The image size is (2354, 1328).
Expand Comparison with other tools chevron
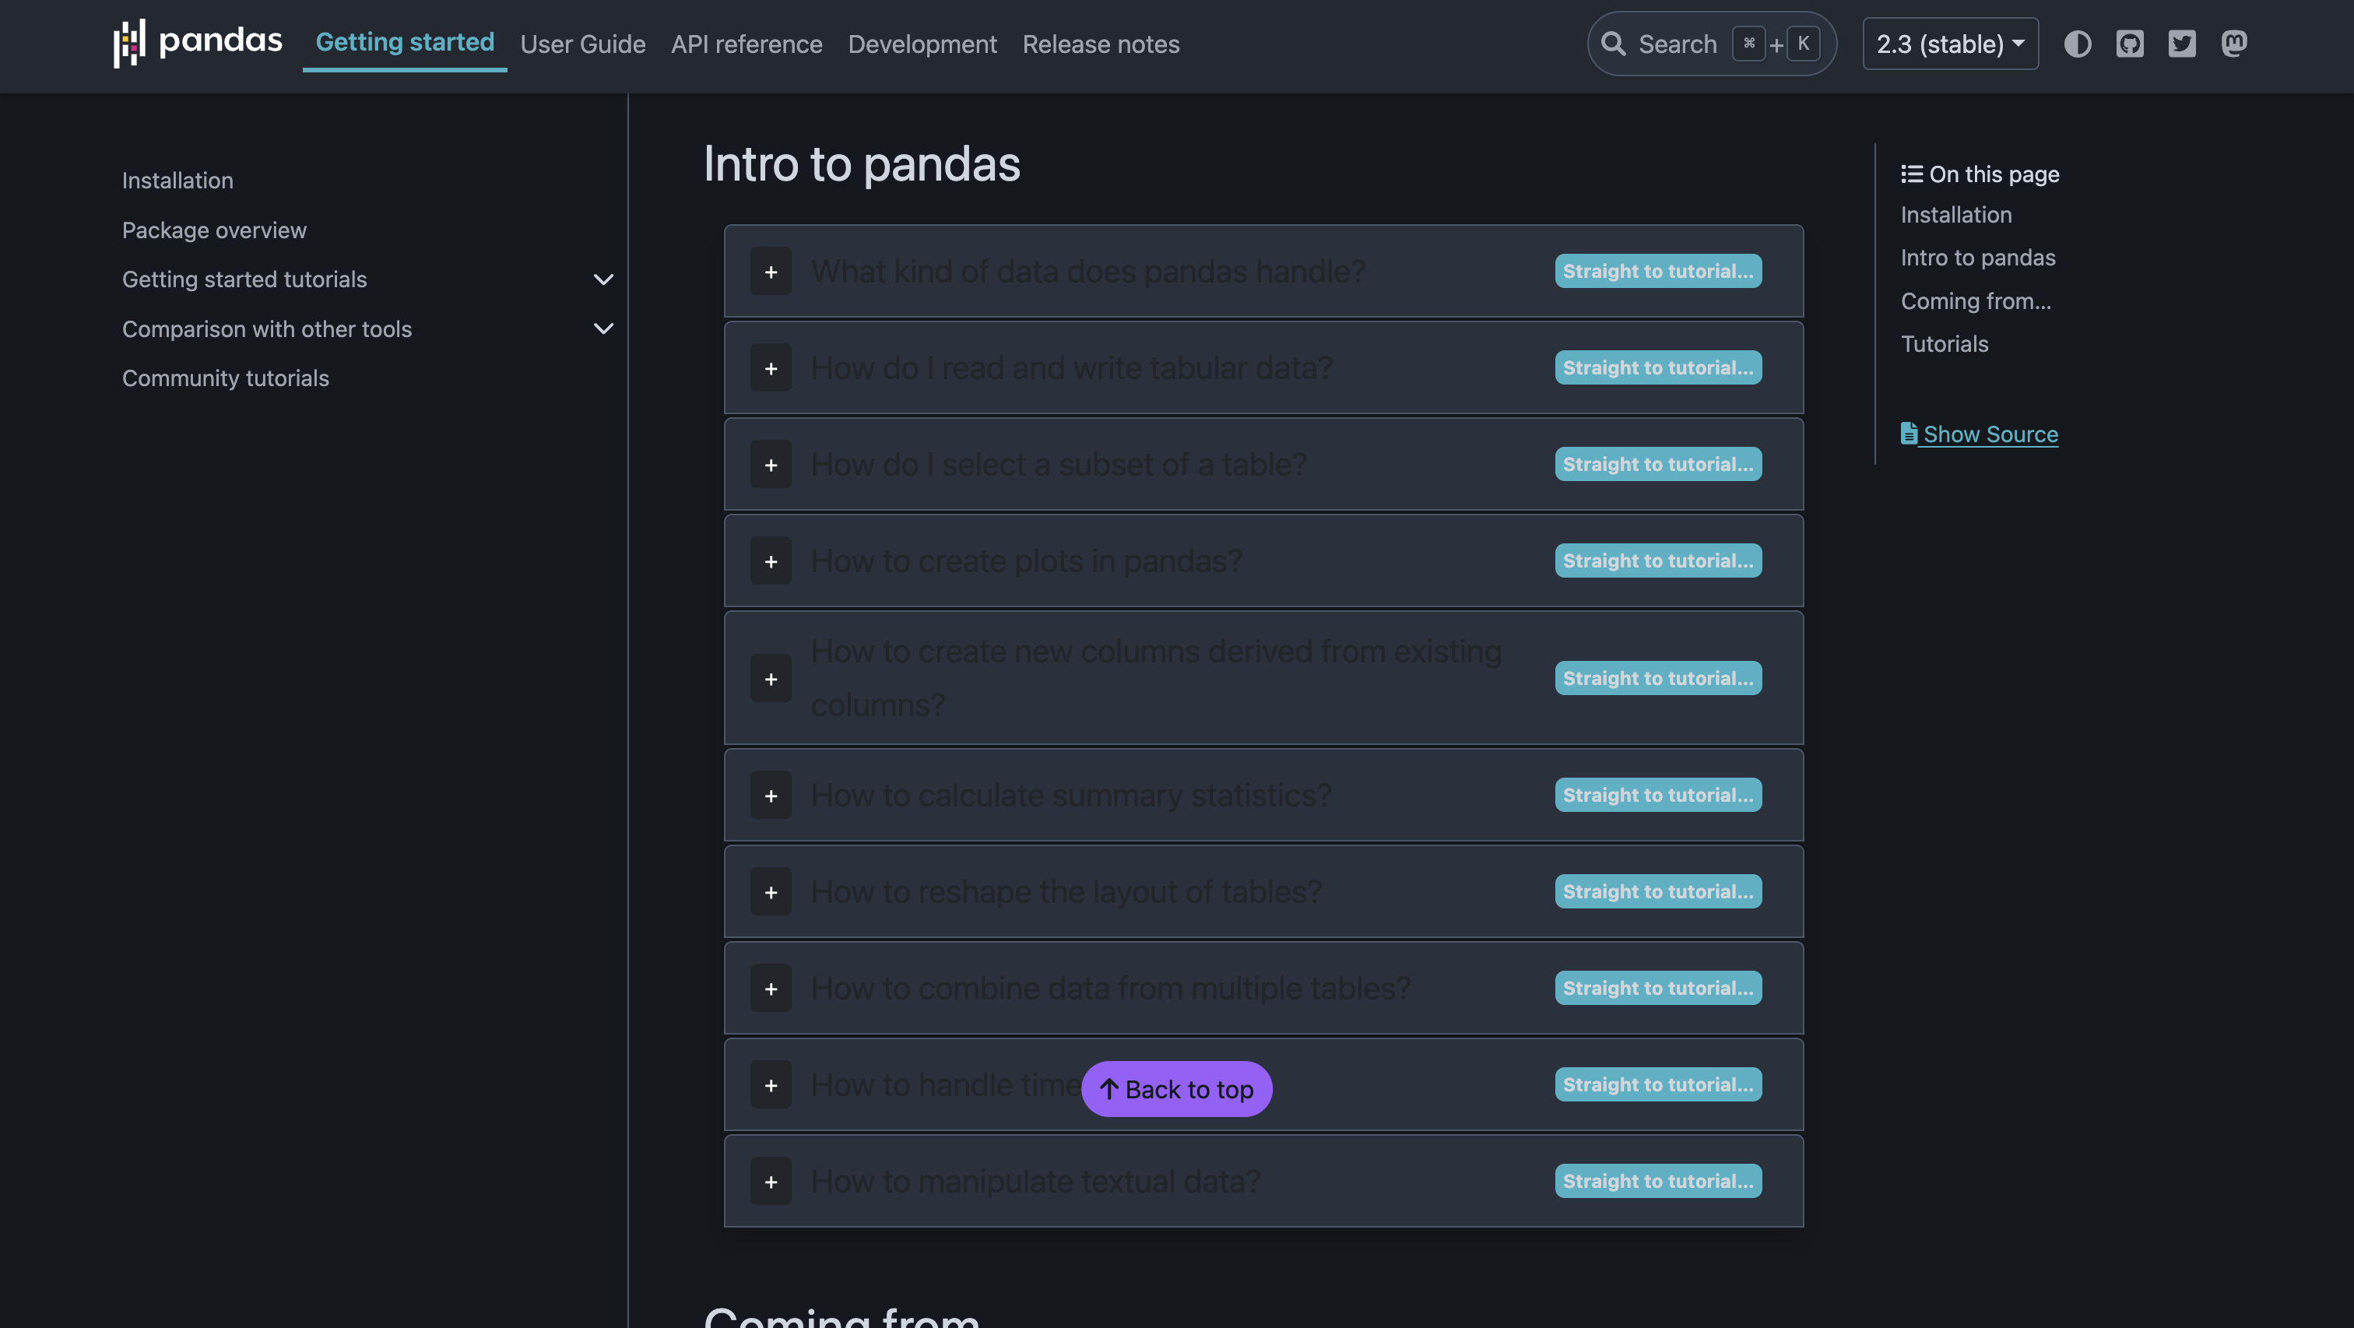(x=603, y=328)
